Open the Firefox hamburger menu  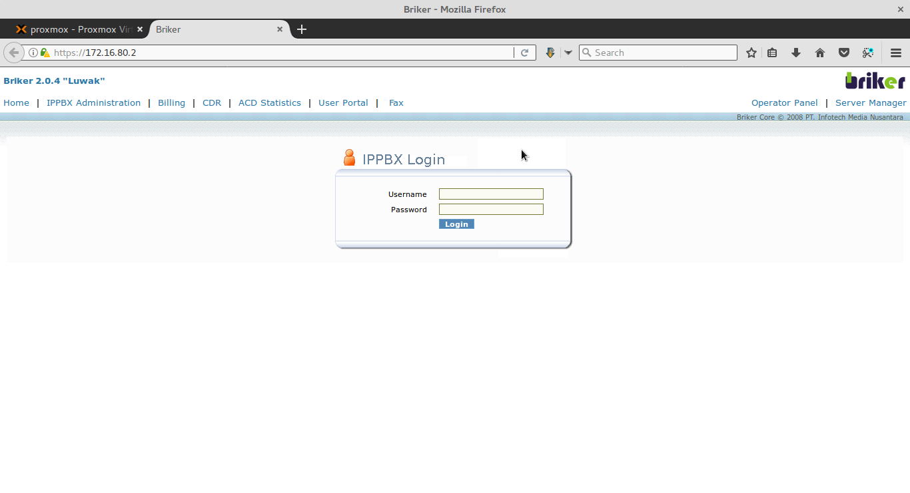[896, 53]
